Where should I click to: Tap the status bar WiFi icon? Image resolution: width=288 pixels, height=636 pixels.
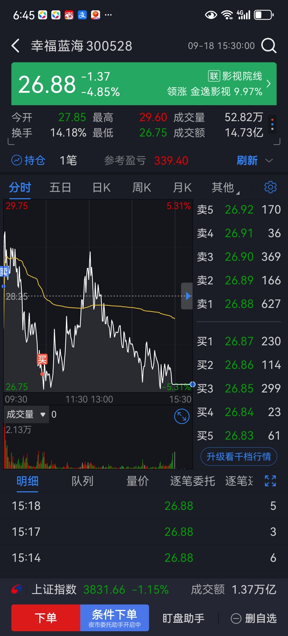pyautogui.click(x=227, y=15)
